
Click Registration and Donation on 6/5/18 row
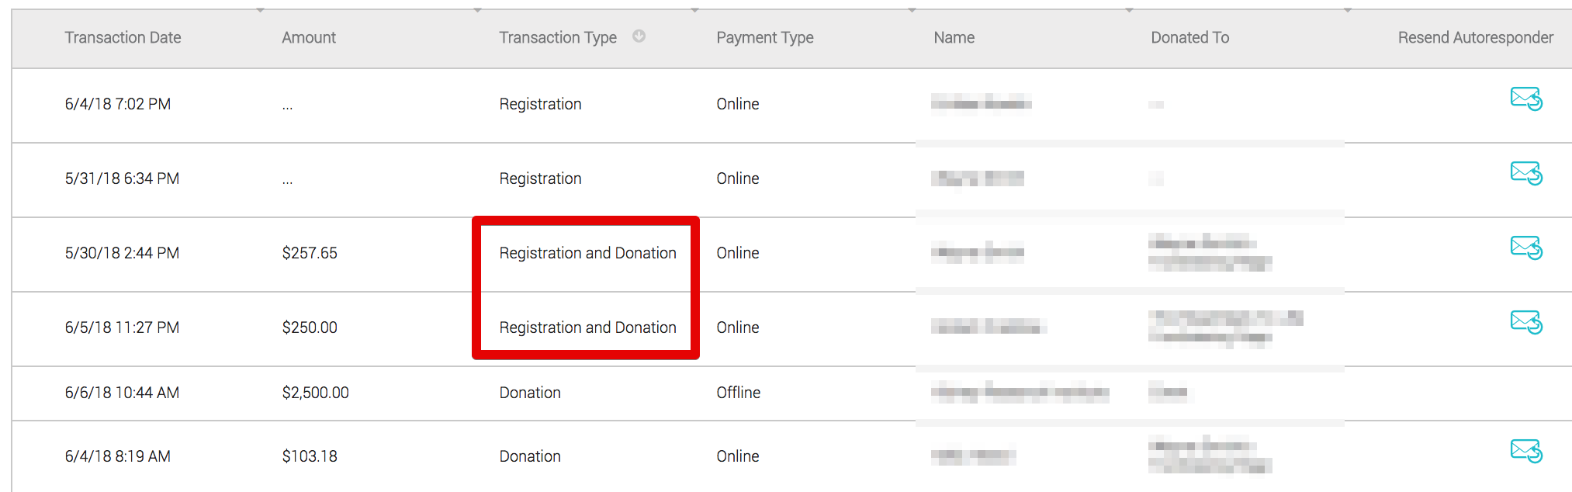point(587,327)
